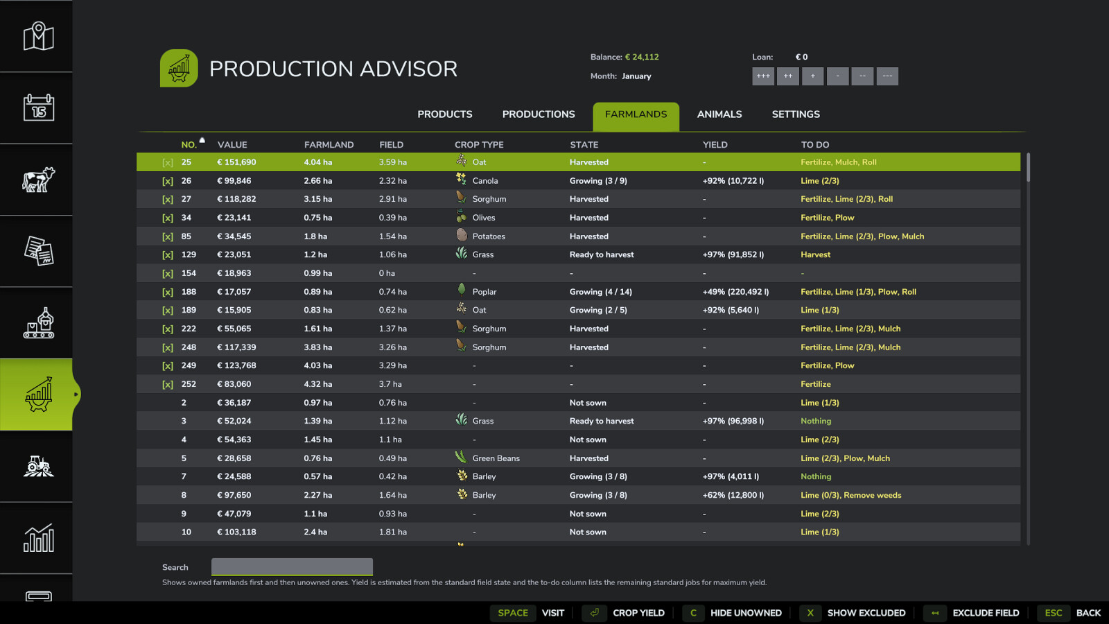Open the contracts documents sidebar icon
1109x624 pixels.
pos(39,251)
